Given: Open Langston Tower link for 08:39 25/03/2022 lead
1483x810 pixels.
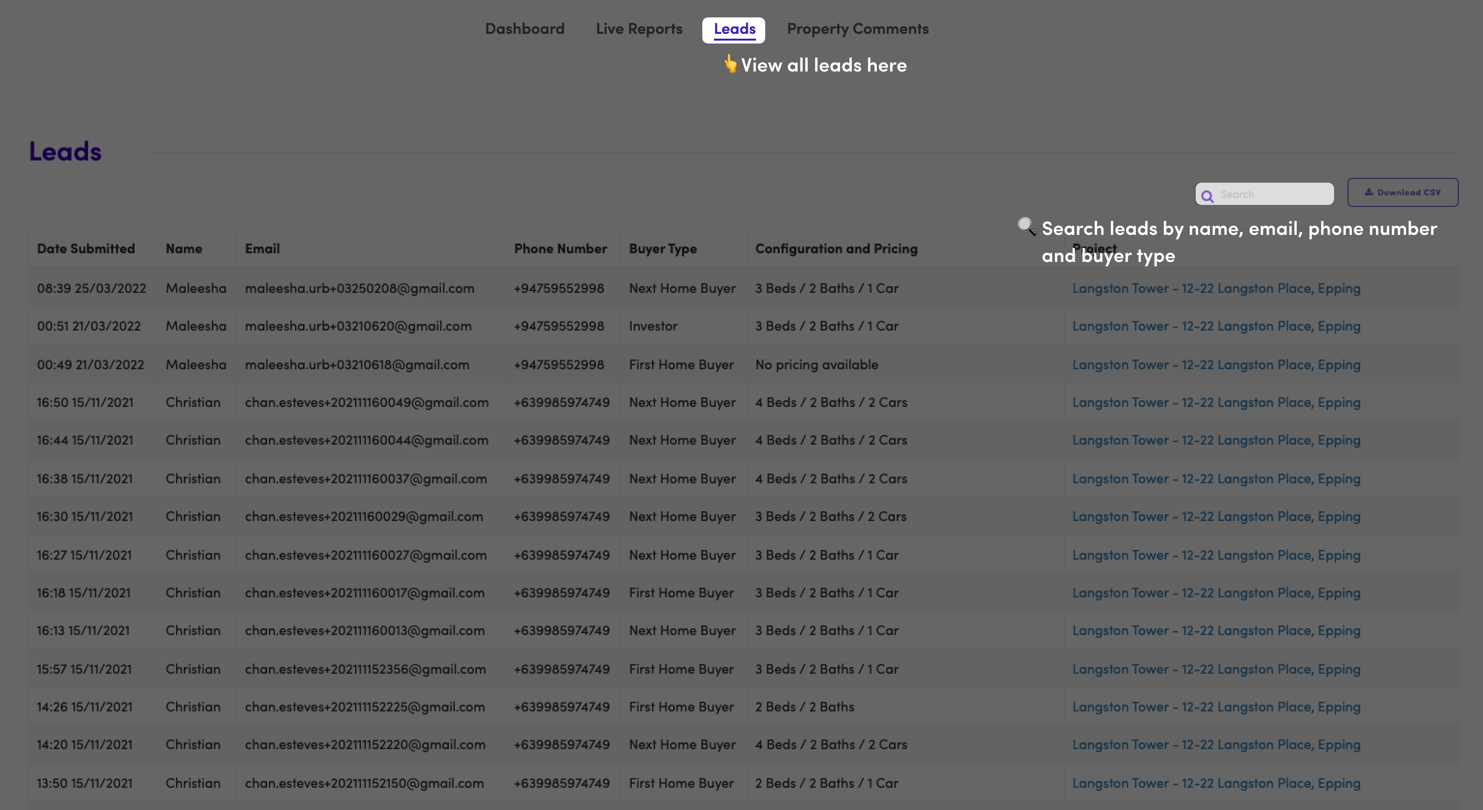Looking at the screenshot, I should click(1216, 288).
